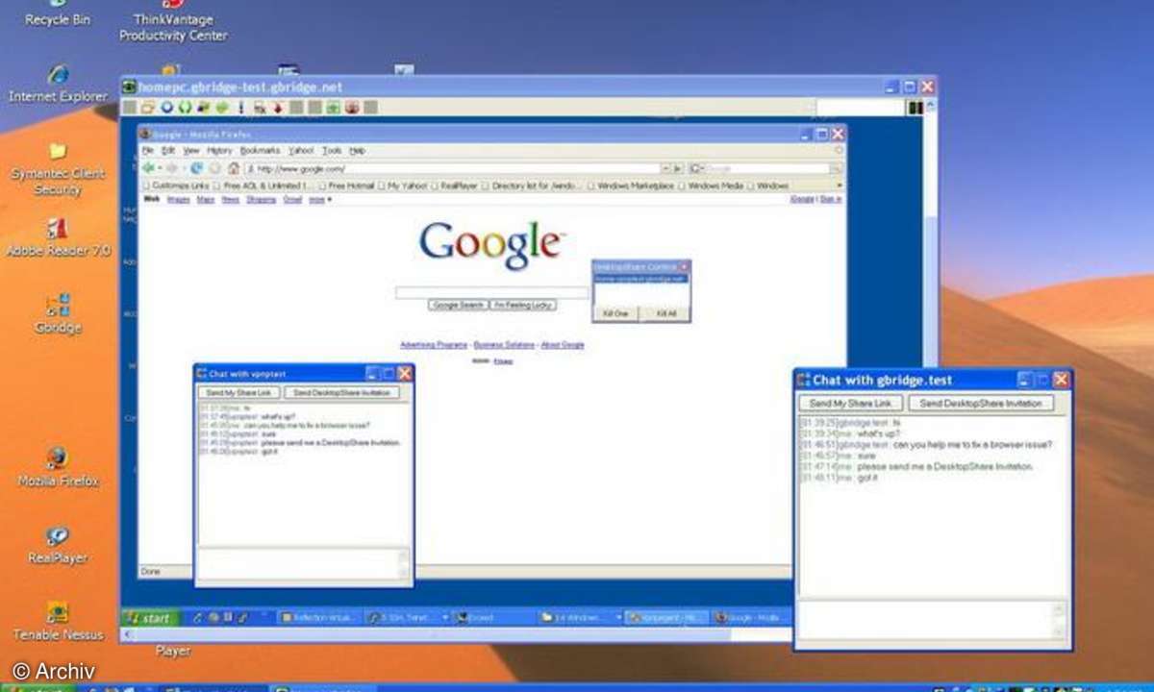Open the Recycle Bin desktop icon
Image resolution: width=1154 pixels, height=692 pixels.
pyautogui.click(x=58, y=12)
